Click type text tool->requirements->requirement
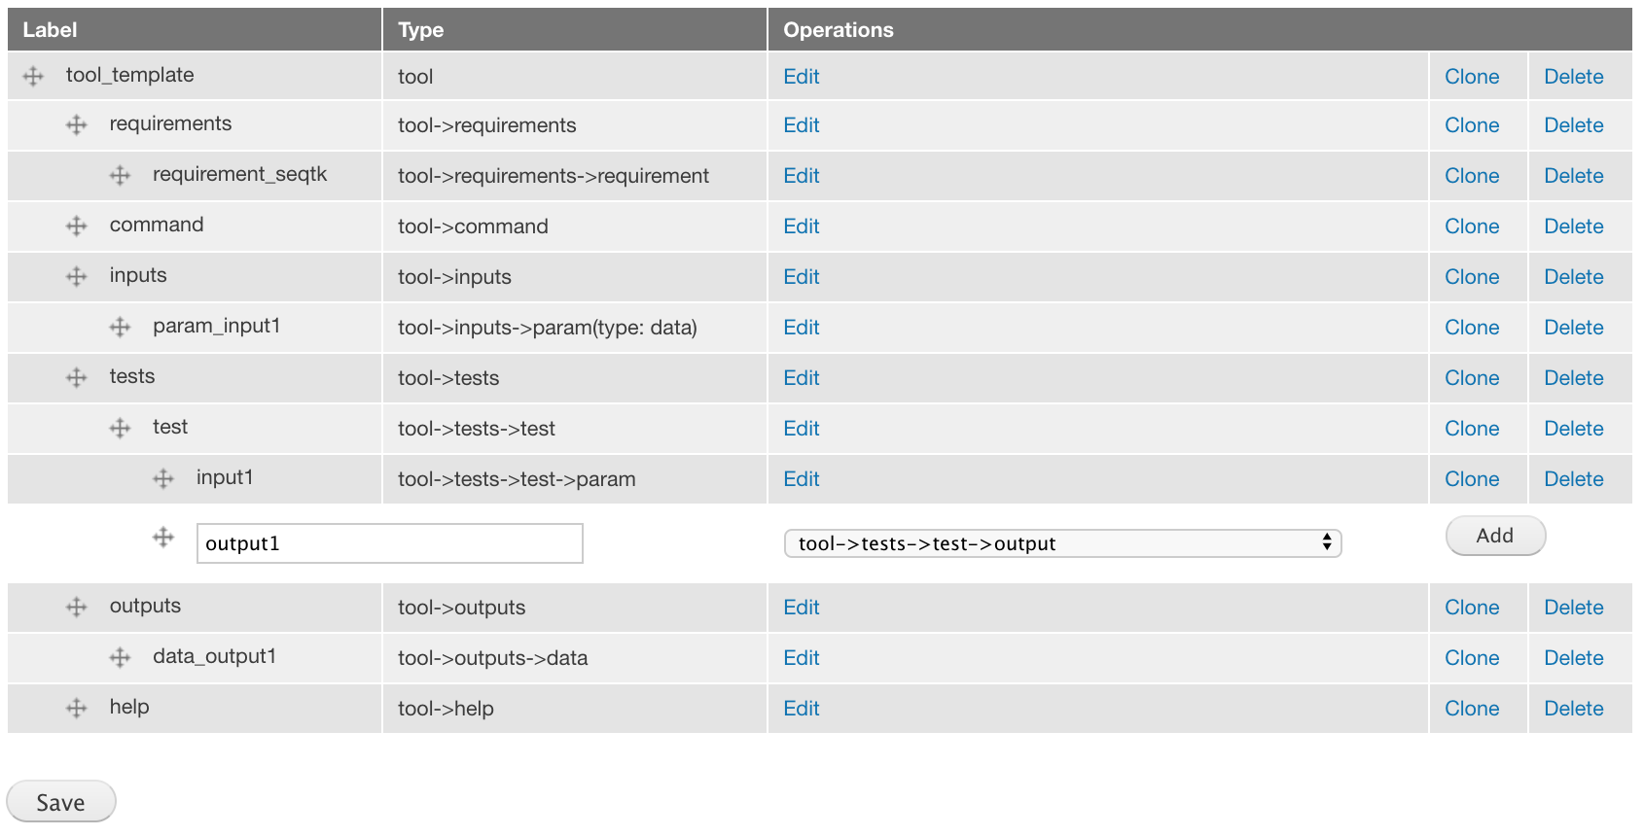Viewport: 1644px width, 836px height. 554,176
